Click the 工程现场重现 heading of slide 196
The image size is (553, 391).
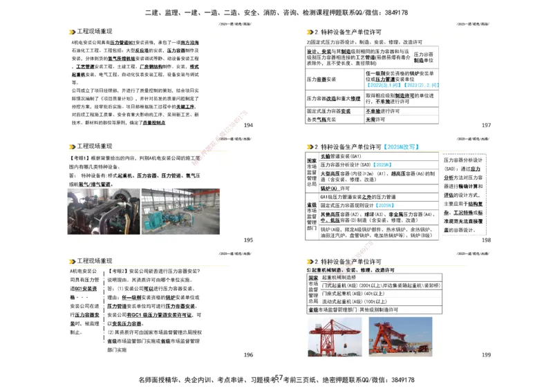pos(95,261)
